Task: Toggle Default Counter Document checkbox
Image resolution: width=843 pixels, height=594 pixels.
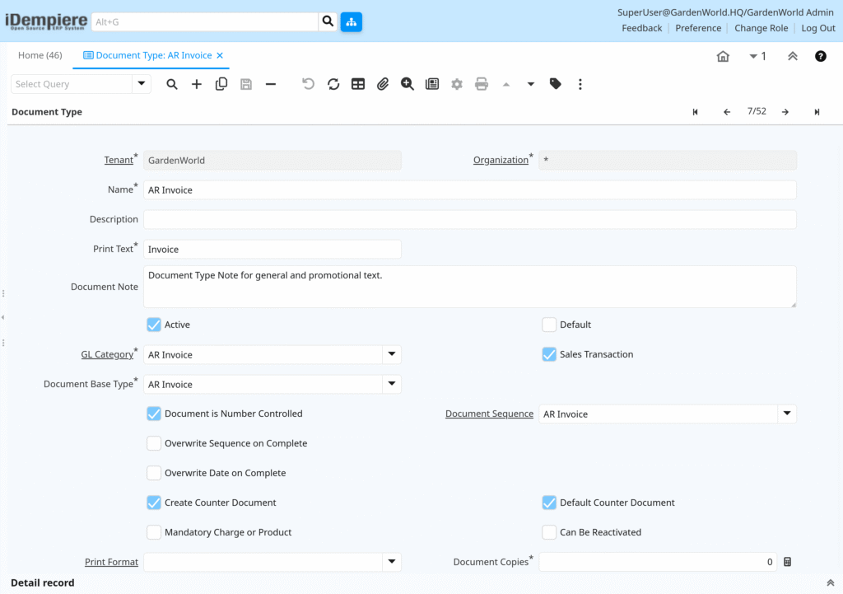Action: point(549,502)
